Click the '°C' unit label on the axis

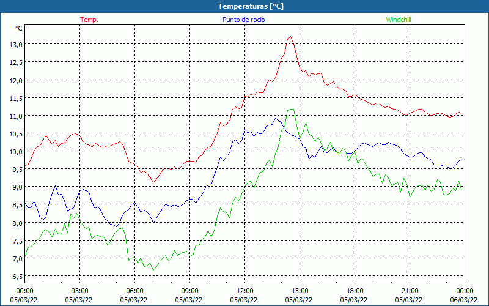(19, 28)
